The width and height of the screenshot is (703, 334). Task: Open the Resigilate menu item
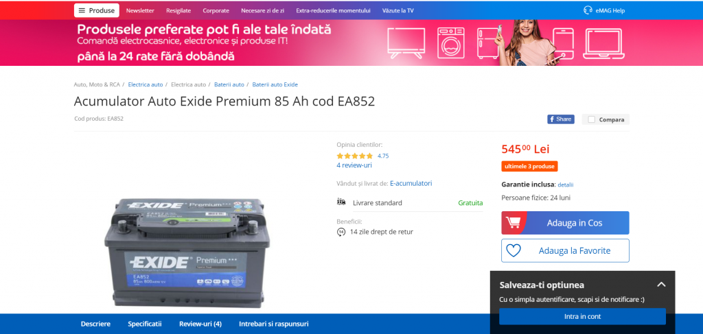pyautogui.click(x=178, y=10)
